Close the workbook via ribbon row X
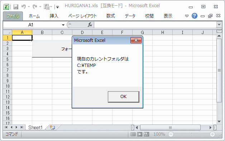 (218, 16)
